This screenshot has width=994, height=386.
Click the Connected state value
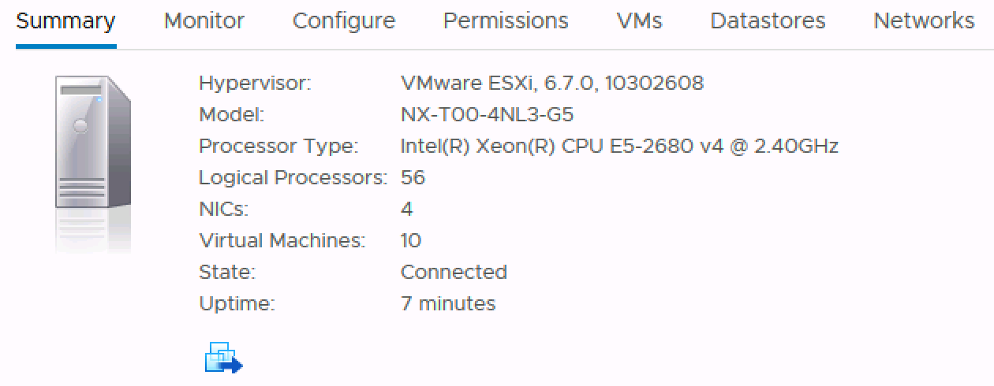(454, 272)
